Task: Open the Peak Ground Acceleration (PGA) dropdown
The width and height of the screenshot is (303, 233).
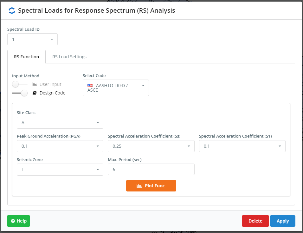Action: click(x=60, y=146)
